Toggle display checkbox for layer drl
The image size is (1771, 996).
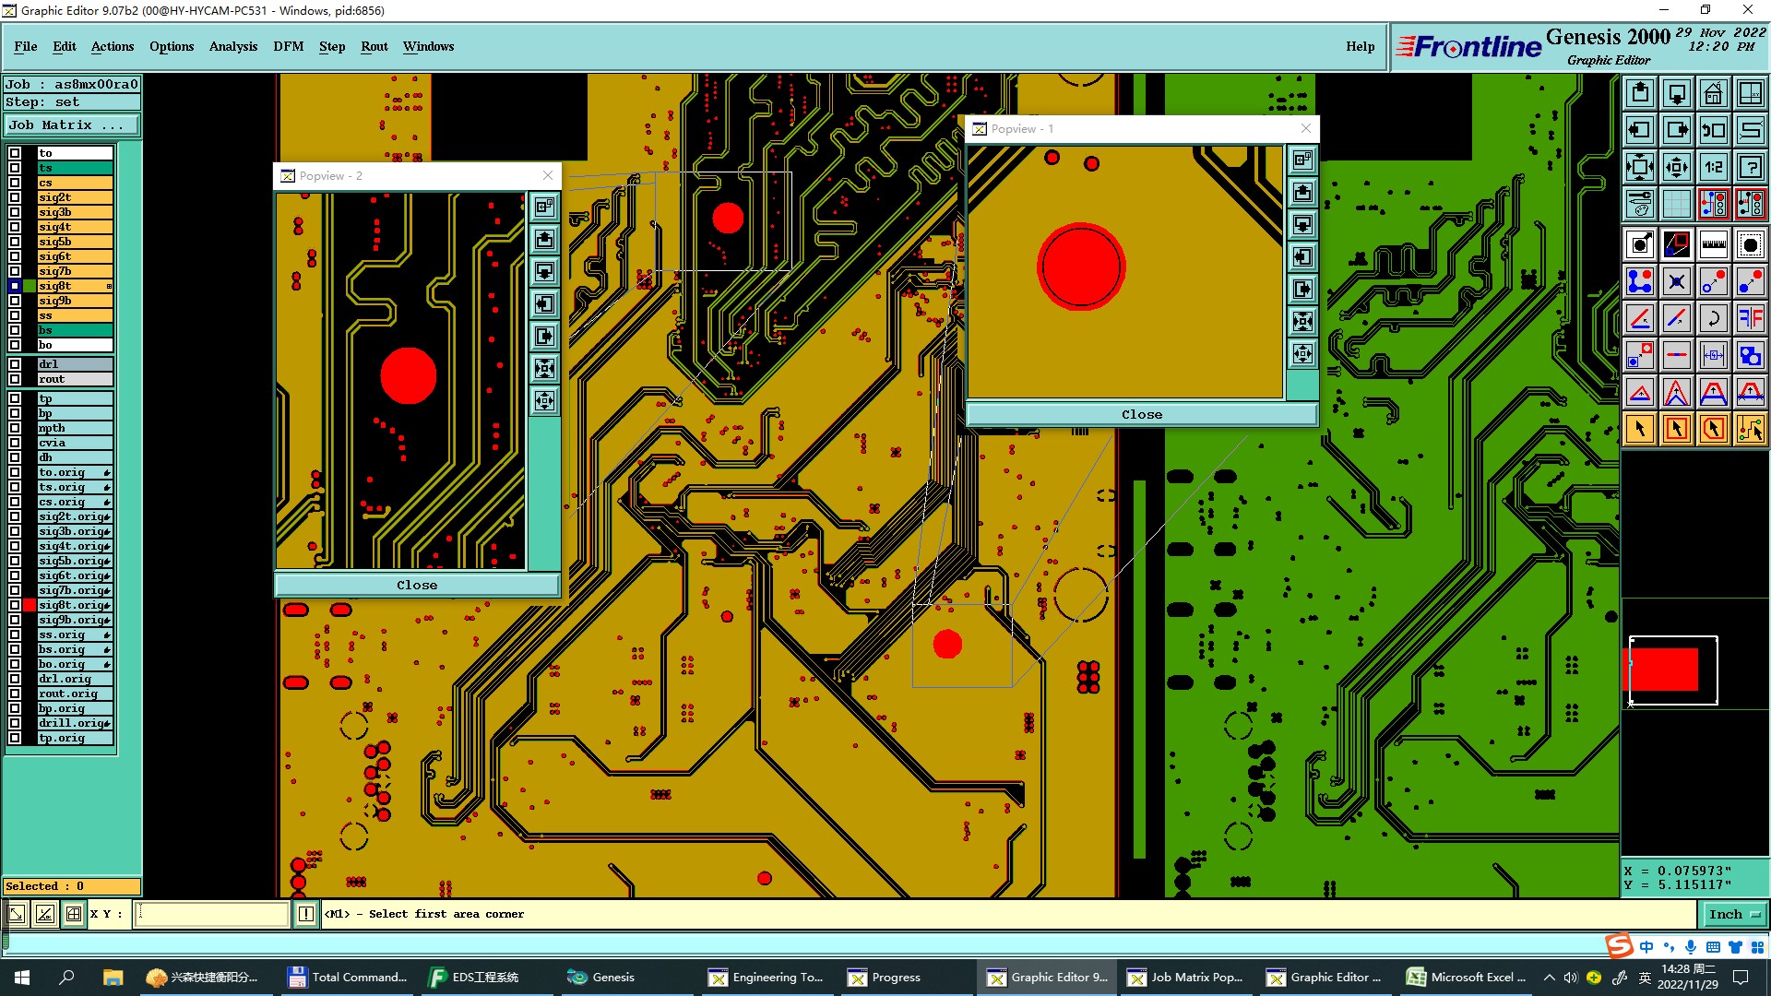(15, 364)
